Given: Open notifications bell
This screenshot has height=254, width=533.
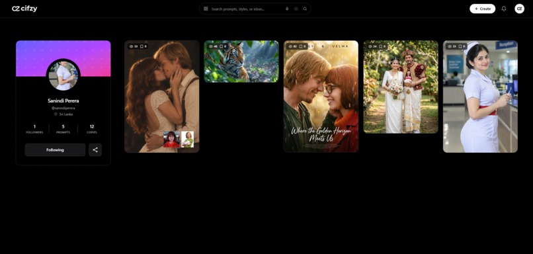Looking at the screenshot, I should pyautogui.click(x=504, y=9).
